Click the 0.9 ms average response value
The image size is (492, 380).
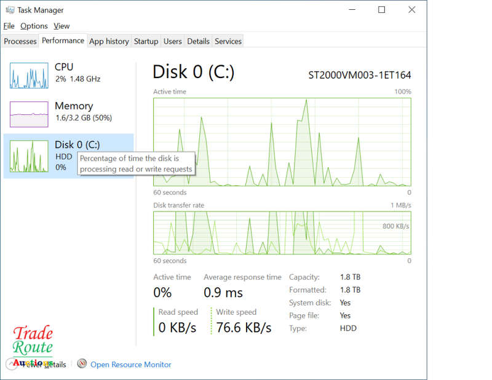coord(223,293)
